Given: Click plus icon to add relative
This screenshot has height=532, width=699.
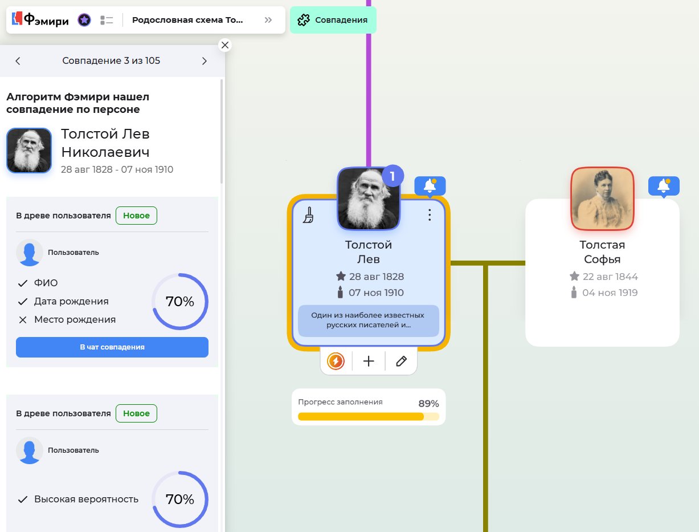Looking at the screenshot, I should pos(369,361).
